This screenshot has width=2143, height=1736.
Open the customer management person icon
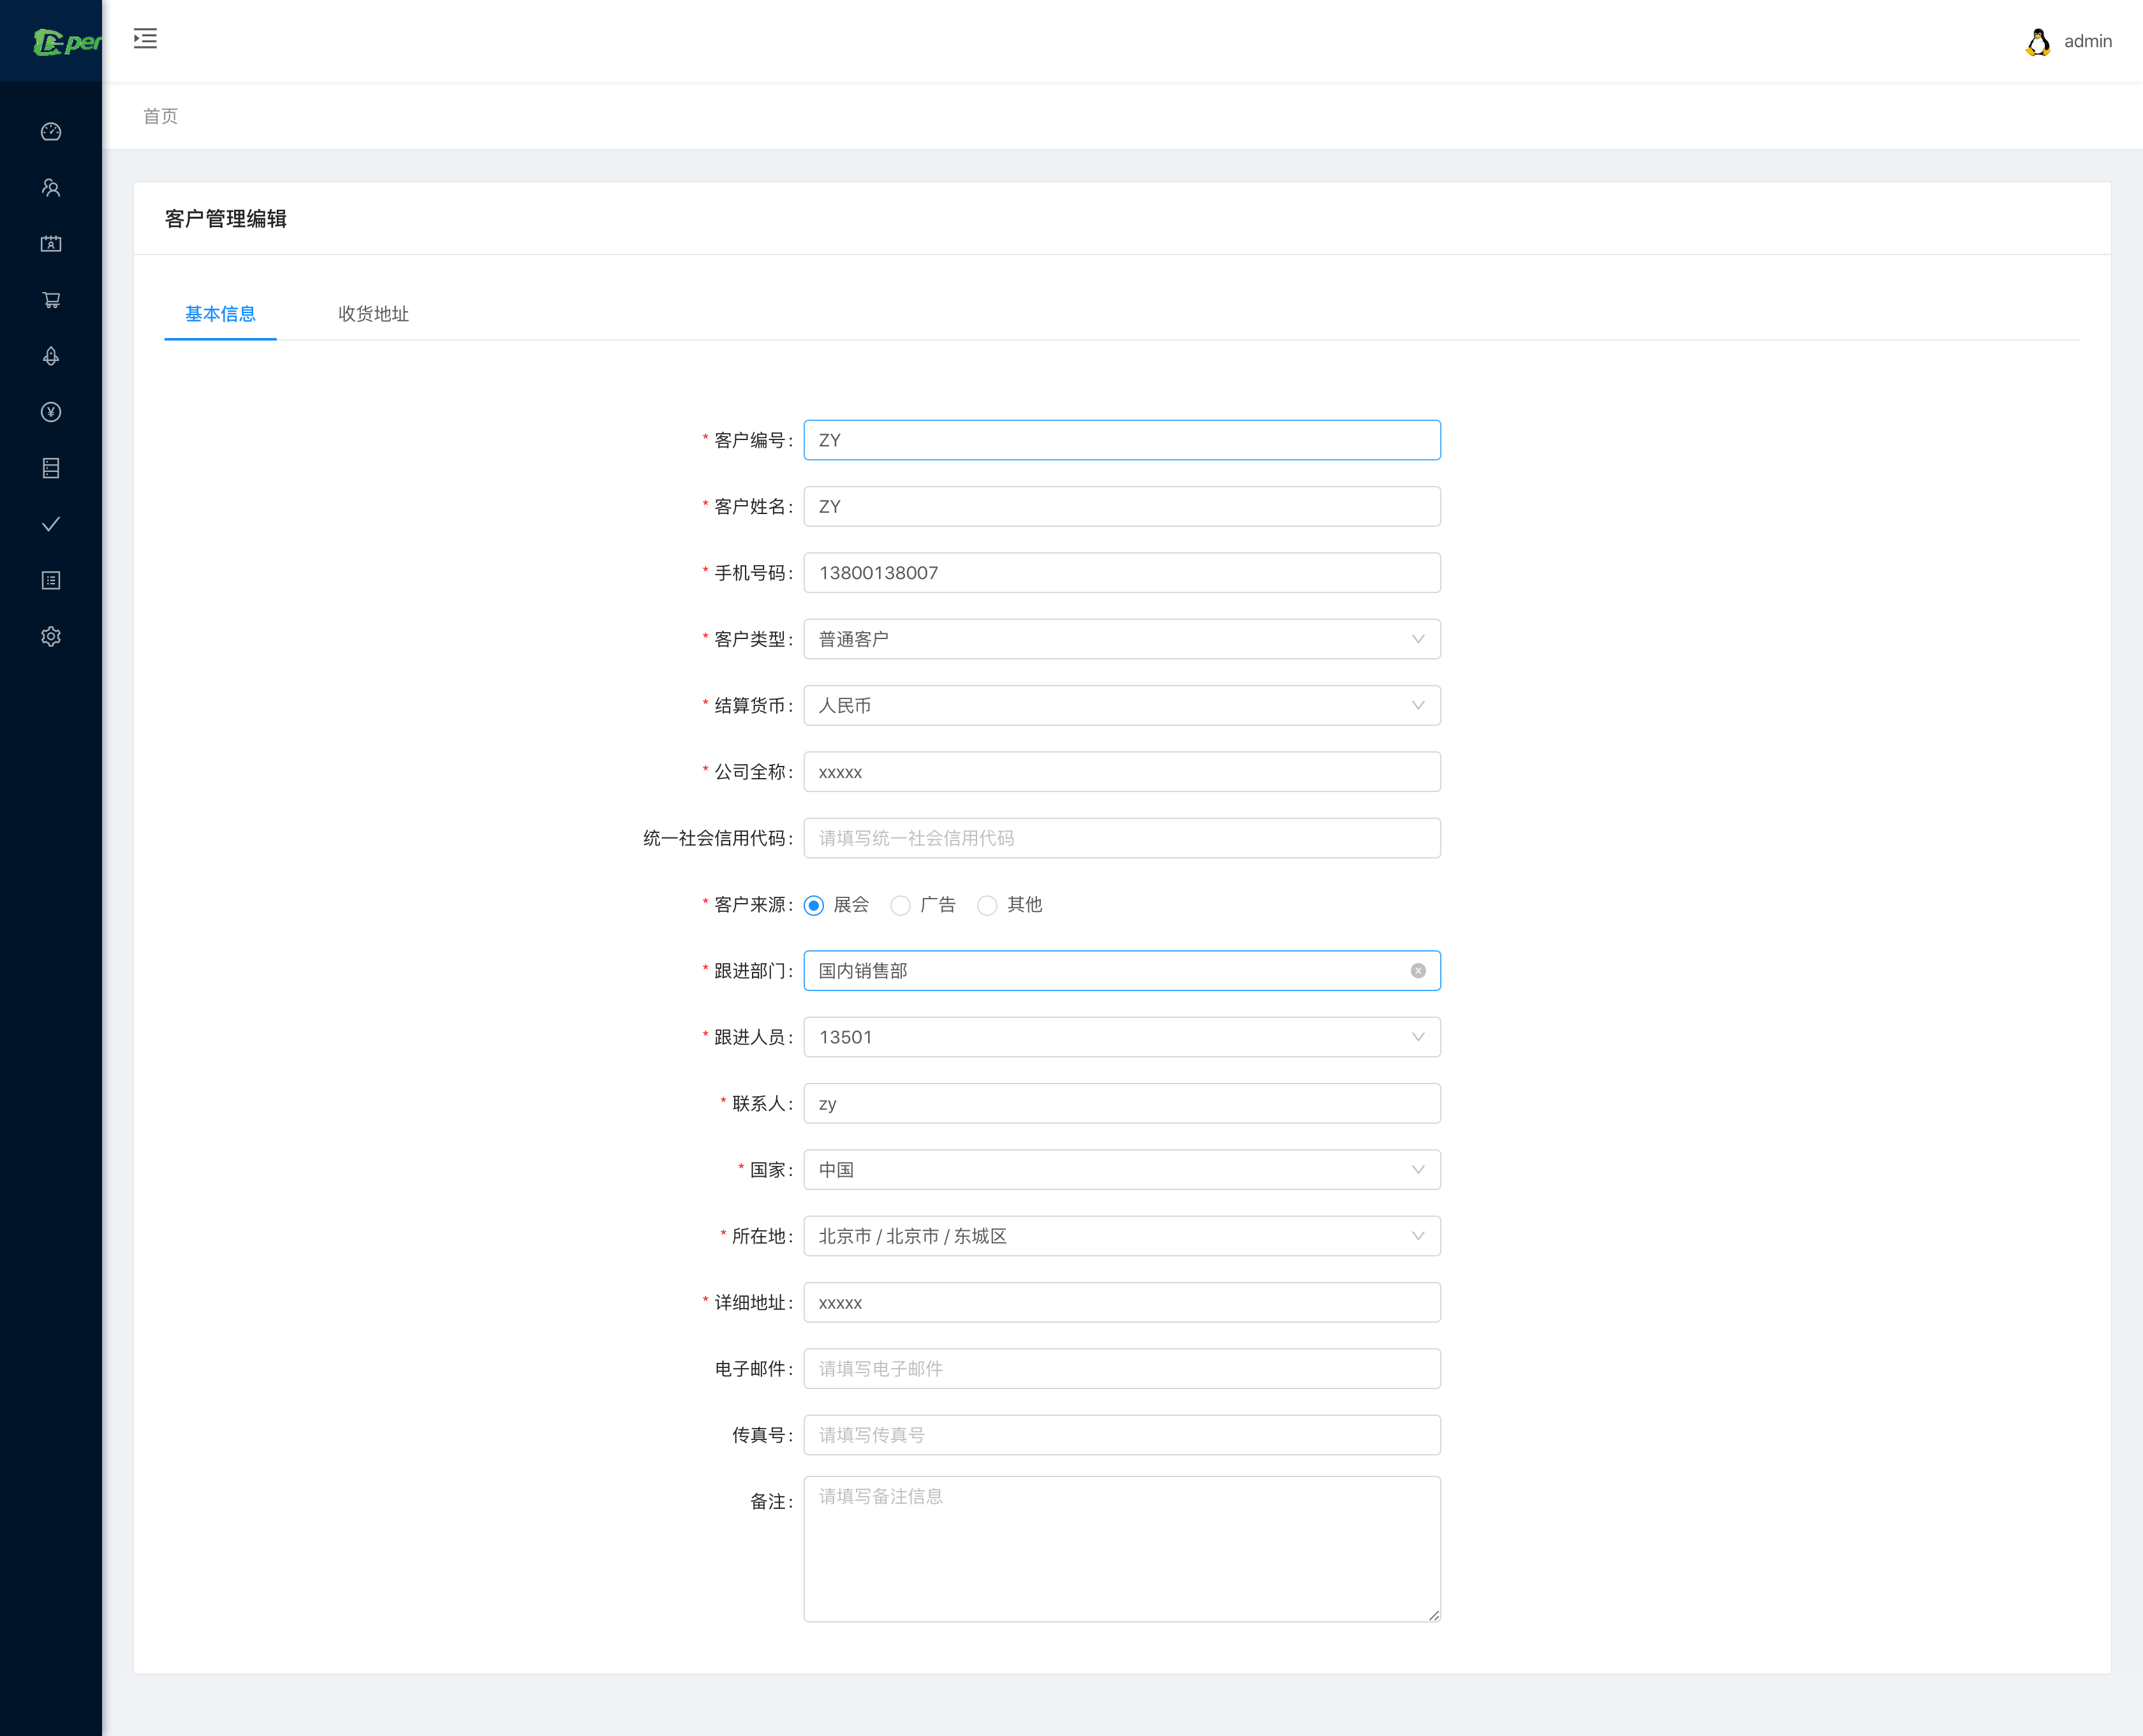tap(51, 188)
